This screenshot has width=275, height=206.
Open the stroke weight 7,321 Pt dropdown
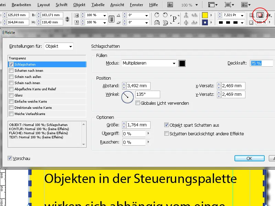coord(242,15)
